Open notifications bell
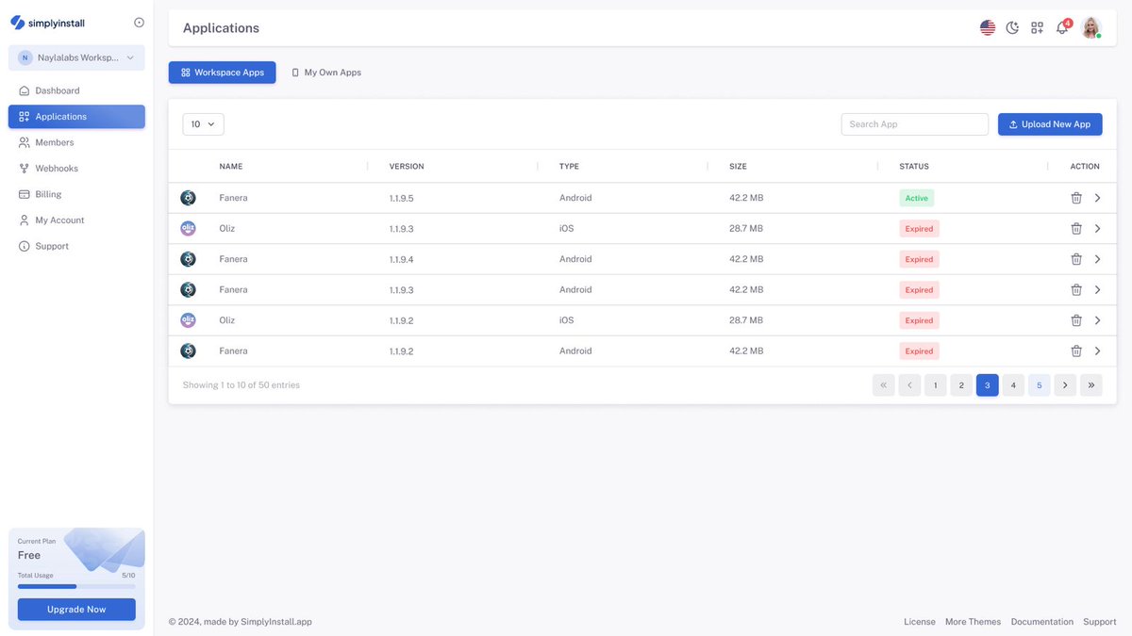 pos(1062,27)
